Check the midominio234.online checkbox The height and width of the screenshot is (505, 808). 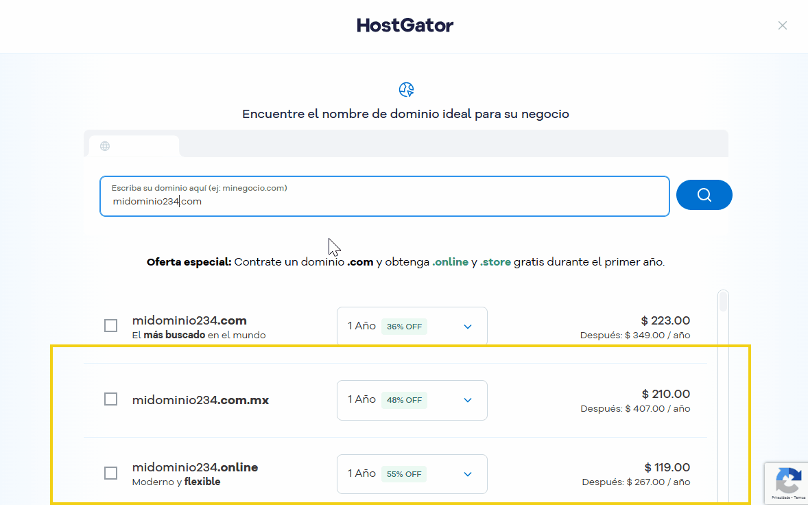pyautogui.click(x=111, y=473)
